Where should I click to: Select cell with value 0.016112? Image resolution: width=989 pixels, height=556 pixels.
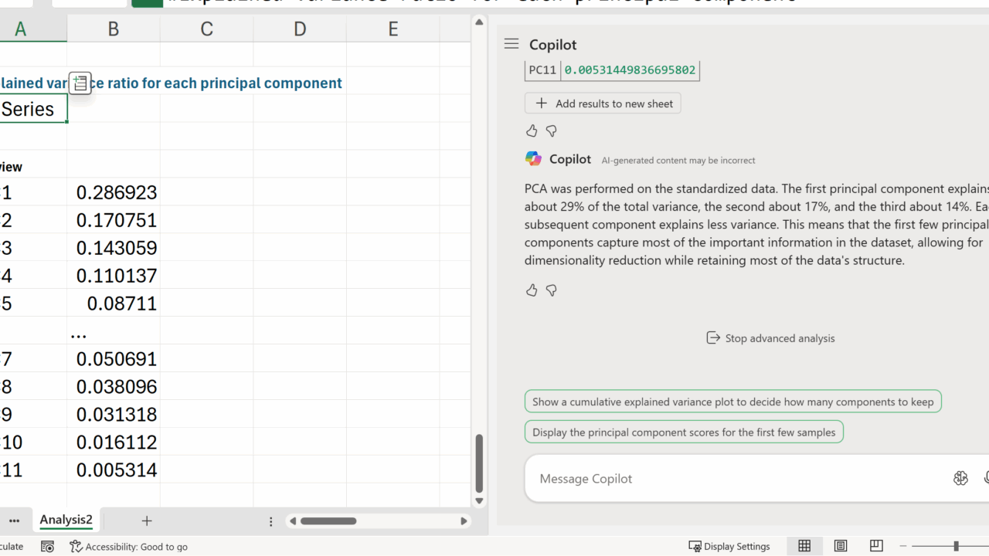pyautogui.click(x=114, y=442)
